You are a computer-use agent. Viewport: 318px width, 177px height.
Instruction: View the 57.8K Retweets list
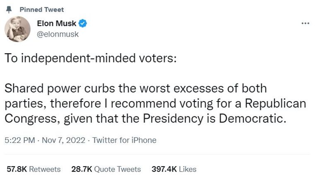pos(33,169)
